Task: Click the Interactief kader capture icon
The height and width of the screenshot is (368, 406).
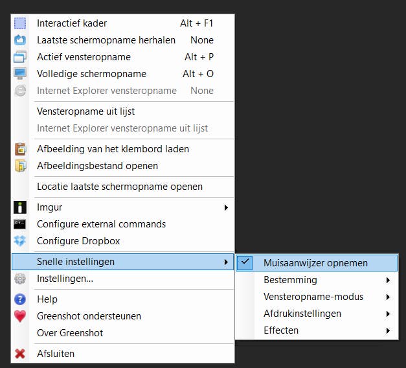Action: click(20, 23)
